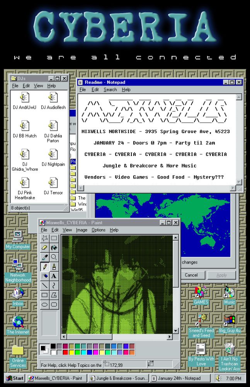Select the Pick Color eyedropper tool

coord(44,257)
